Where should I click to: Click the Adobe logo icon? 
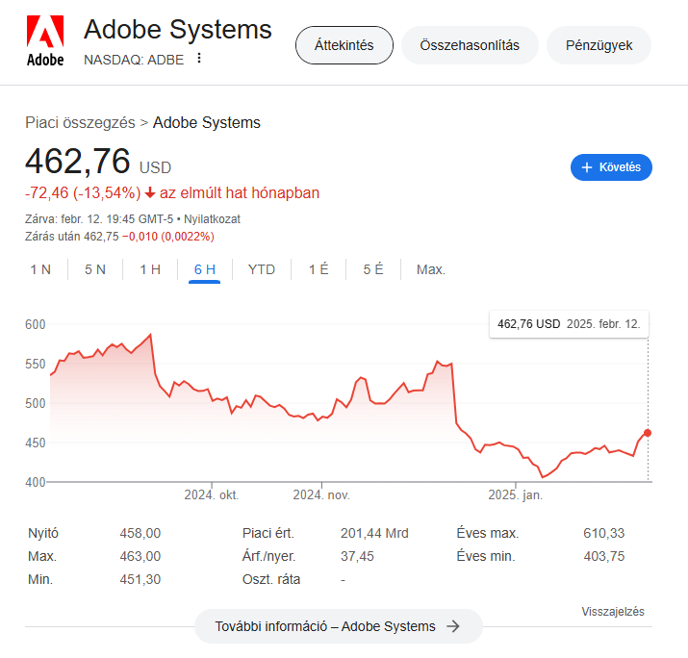[x=45, y=40]
